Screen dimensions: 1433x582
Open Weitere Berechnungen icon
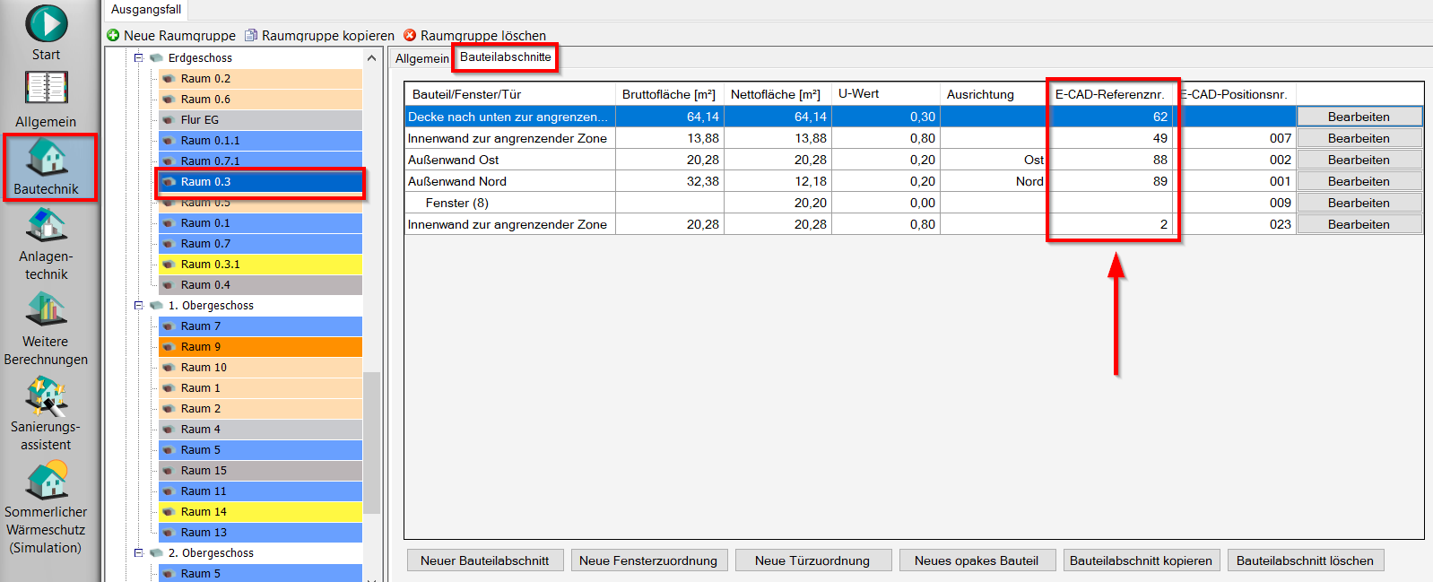(46, 310)
